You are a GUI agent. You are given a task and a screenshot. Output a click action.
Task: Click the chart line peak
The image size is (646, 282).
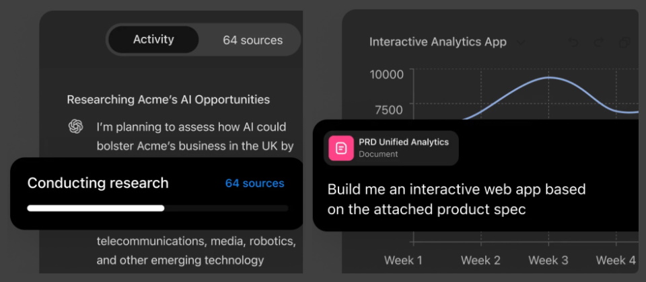(x=549, y=78)
